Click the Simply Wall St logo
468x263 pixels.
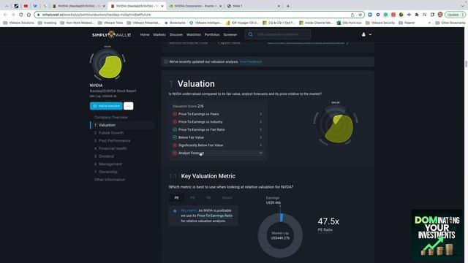[x=111, y=34]
